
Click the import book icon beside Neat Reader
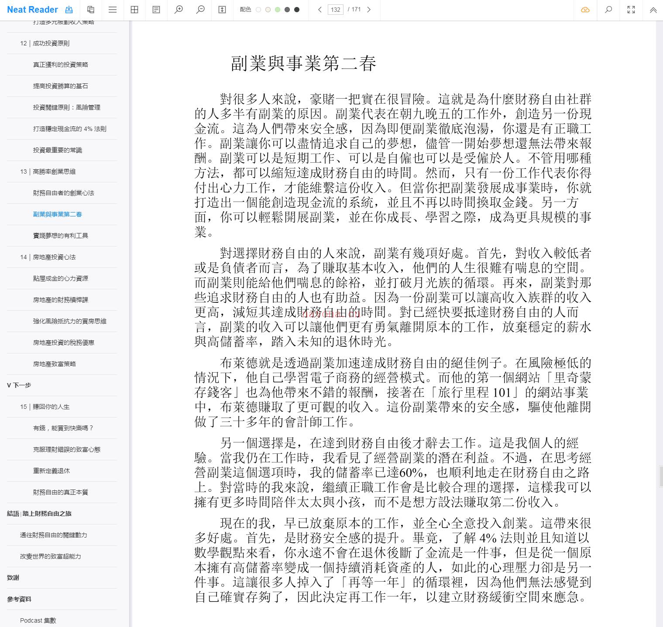69,10
